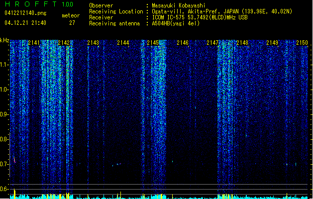Click the 0.7 kHz frequency label
The height and width of the screenshot is (199, 313).
[4, 164]
